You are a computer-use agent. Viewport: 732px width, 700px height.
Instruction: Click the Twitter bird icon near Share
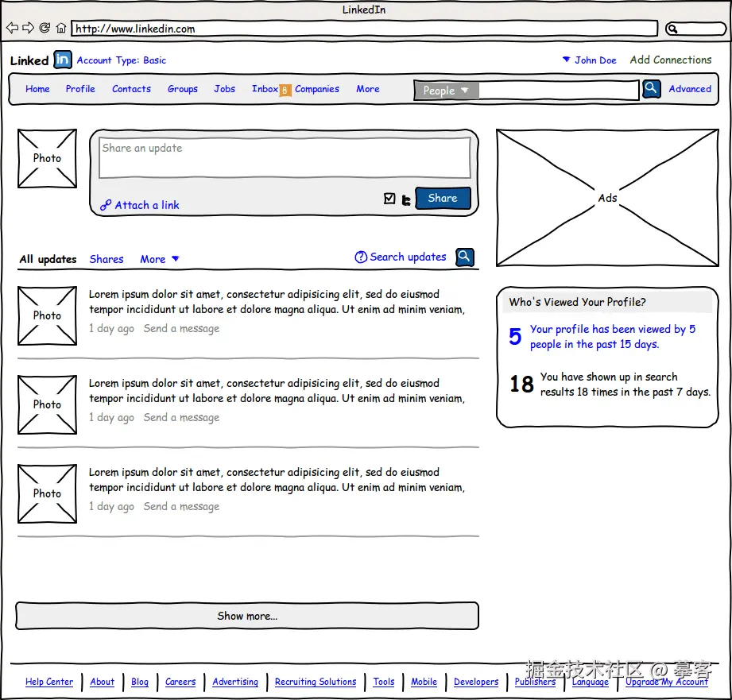(x=406, y=200)
